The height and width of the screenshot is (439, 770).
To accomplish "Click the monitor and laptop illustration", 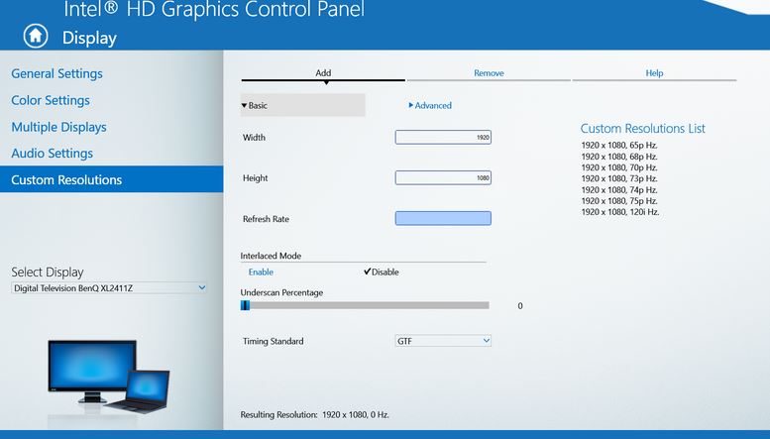I will click(109, 378).
